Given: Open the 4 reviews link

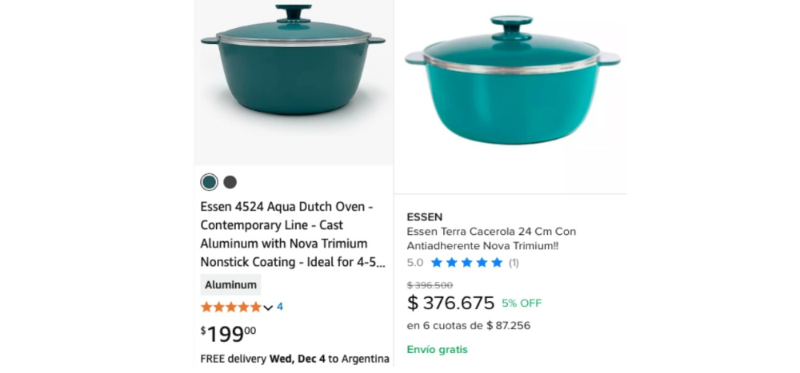Looking at the screenshot, I should [280, 307].
